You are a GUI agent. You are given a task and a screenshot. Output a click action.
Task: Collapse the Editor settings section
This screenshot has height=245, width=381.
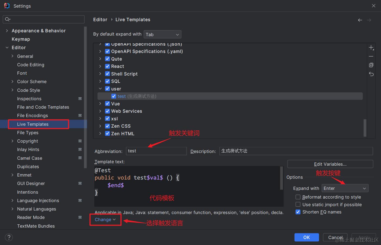pos(7,48)
